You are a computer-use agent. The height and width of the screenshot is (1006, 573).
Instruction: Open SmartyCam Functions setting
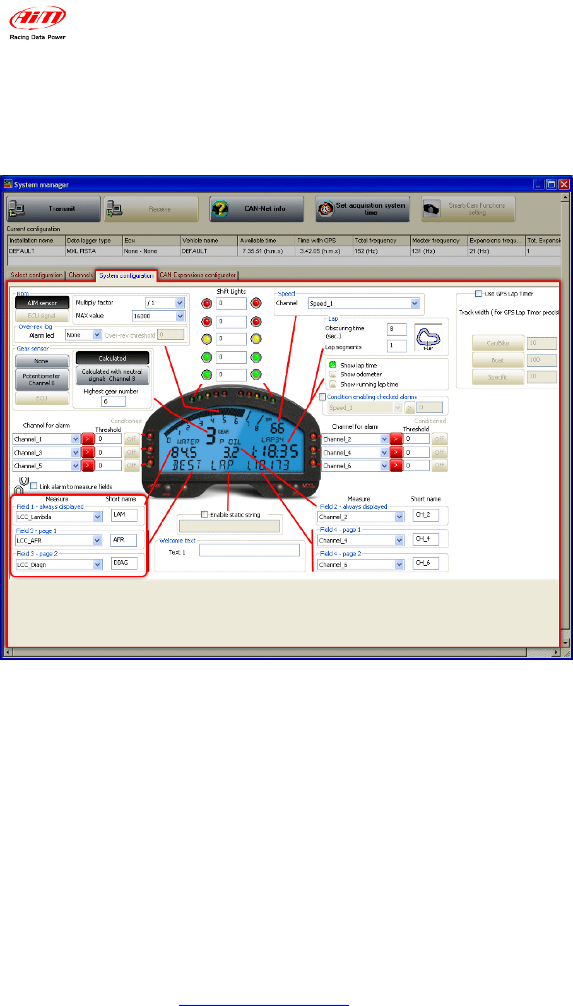[468, 208]
